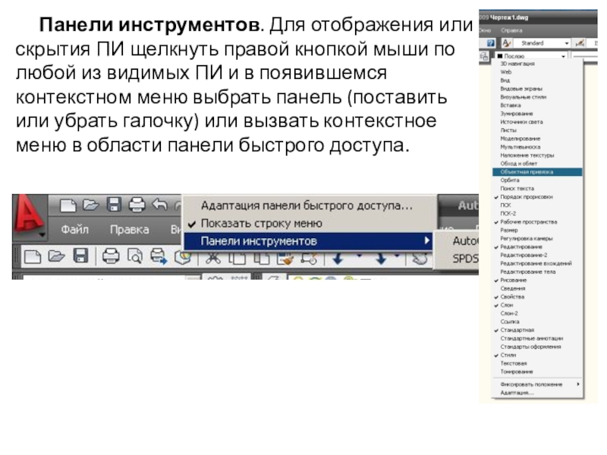Toggle the checked 'Рабочие пространства' toolbar entry
The width and height of the screenshot is (607, 455).
(x=529, y=222)
